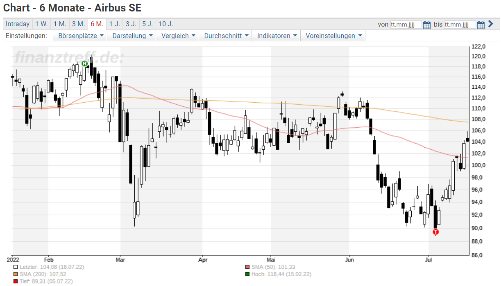
Task: Switch to the 1 J. chart period
Action: pyautogui.click(x=115, y=24)
